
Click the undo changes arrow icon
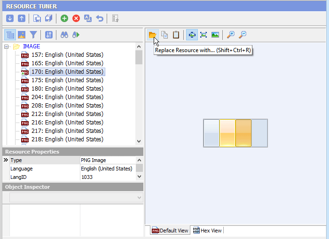pos(100,18)
